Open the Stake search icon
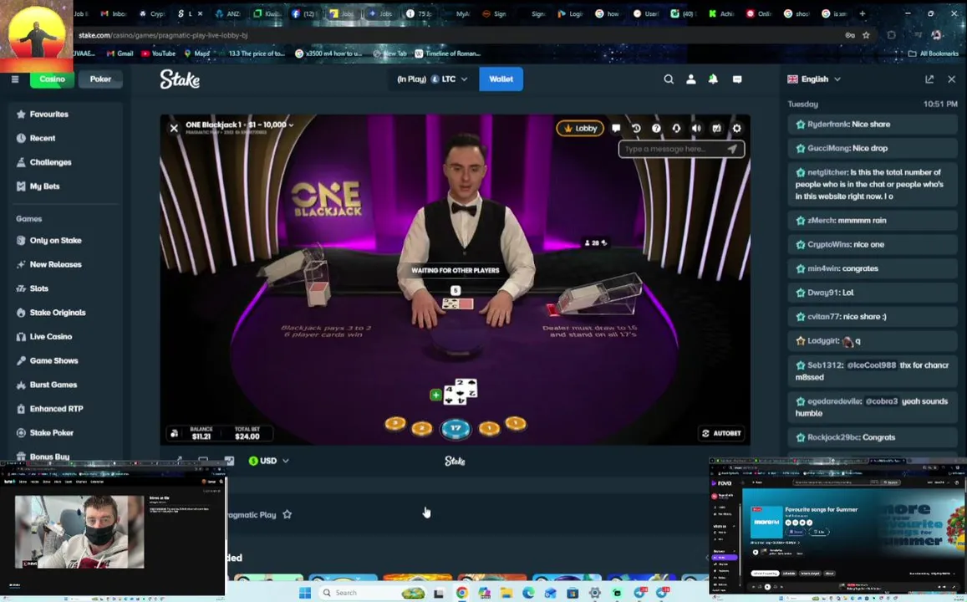Viewport: 967px width, 602px height. tap(669, 79)
